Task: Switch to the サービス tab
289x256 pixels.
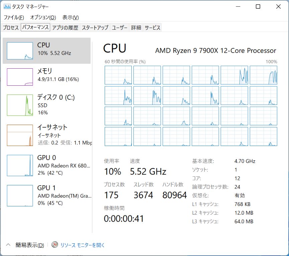Action: (x=153, y=28)
